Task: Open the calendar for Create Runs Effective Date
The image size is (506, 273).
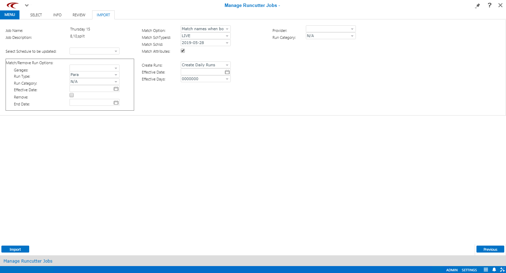Action: click(x=227, y=72)
